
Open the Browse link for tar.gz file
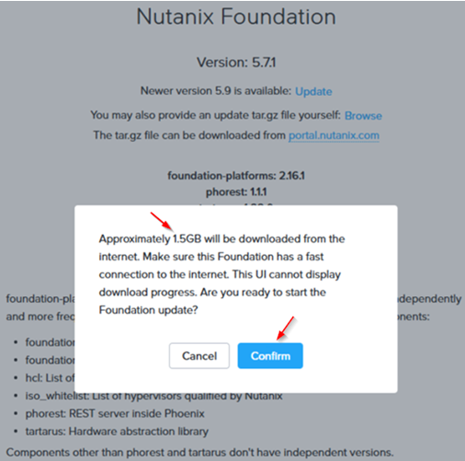[363, 116]
